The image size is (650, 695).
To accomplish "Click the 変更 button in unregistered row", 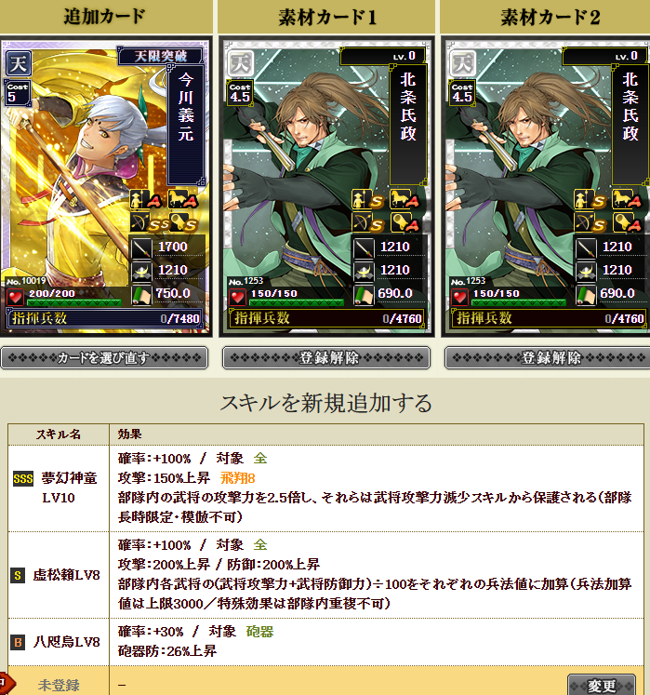I will coord(602,685).
